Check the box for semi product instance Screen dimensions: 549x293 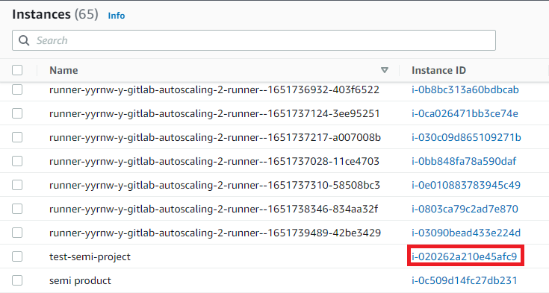point(17,280)
